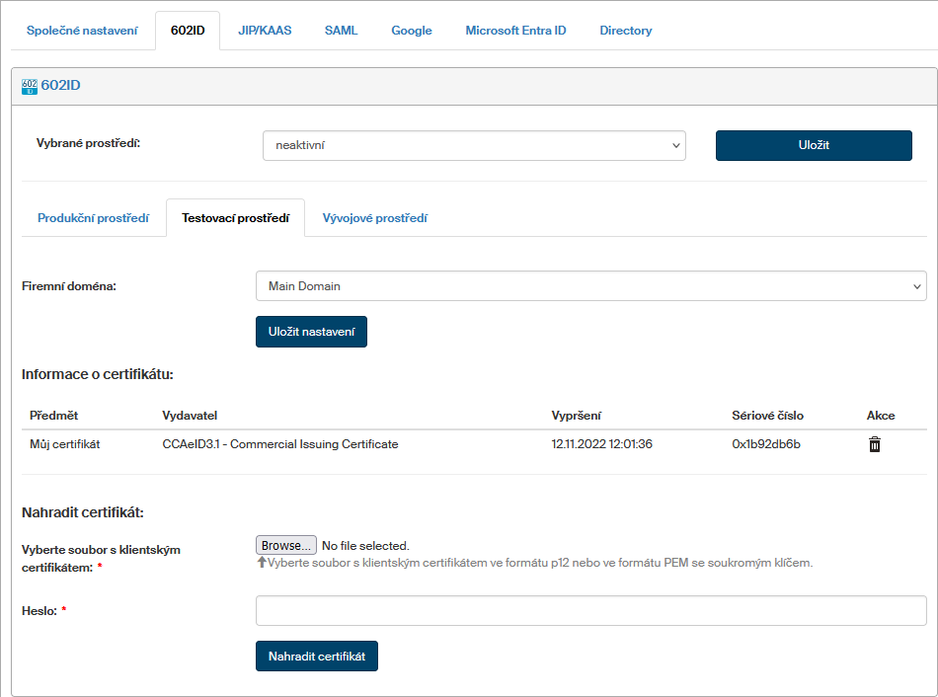Open the Vybrané prostředí dropdown

click(x=474, y=145)
